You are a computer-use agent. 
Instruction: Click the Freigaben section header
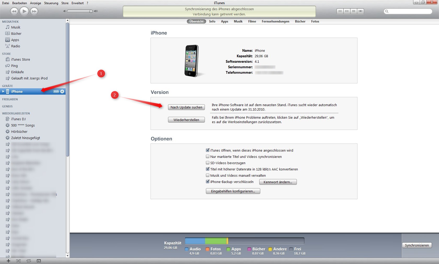point(10,99)
